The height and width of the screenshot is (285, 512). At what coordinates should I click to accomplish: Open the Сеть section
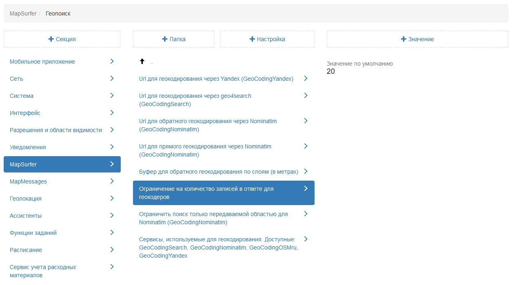coord(62,79)
